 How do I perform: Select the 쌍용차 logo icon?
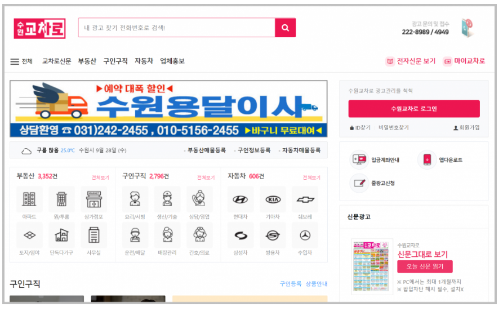(273, 236)
